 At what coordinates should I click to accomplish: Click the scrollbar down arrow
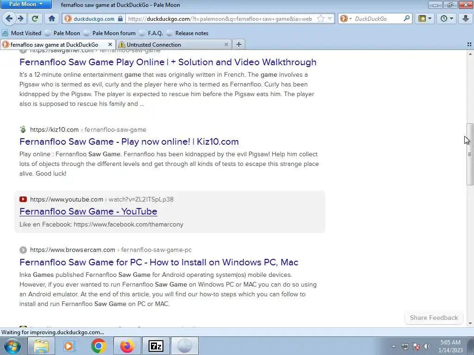click(x=470, y=324)
